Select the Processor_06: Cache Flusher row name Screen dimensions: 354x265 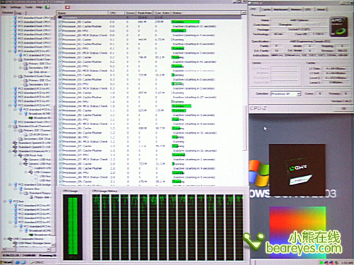(x=82, y=133)
